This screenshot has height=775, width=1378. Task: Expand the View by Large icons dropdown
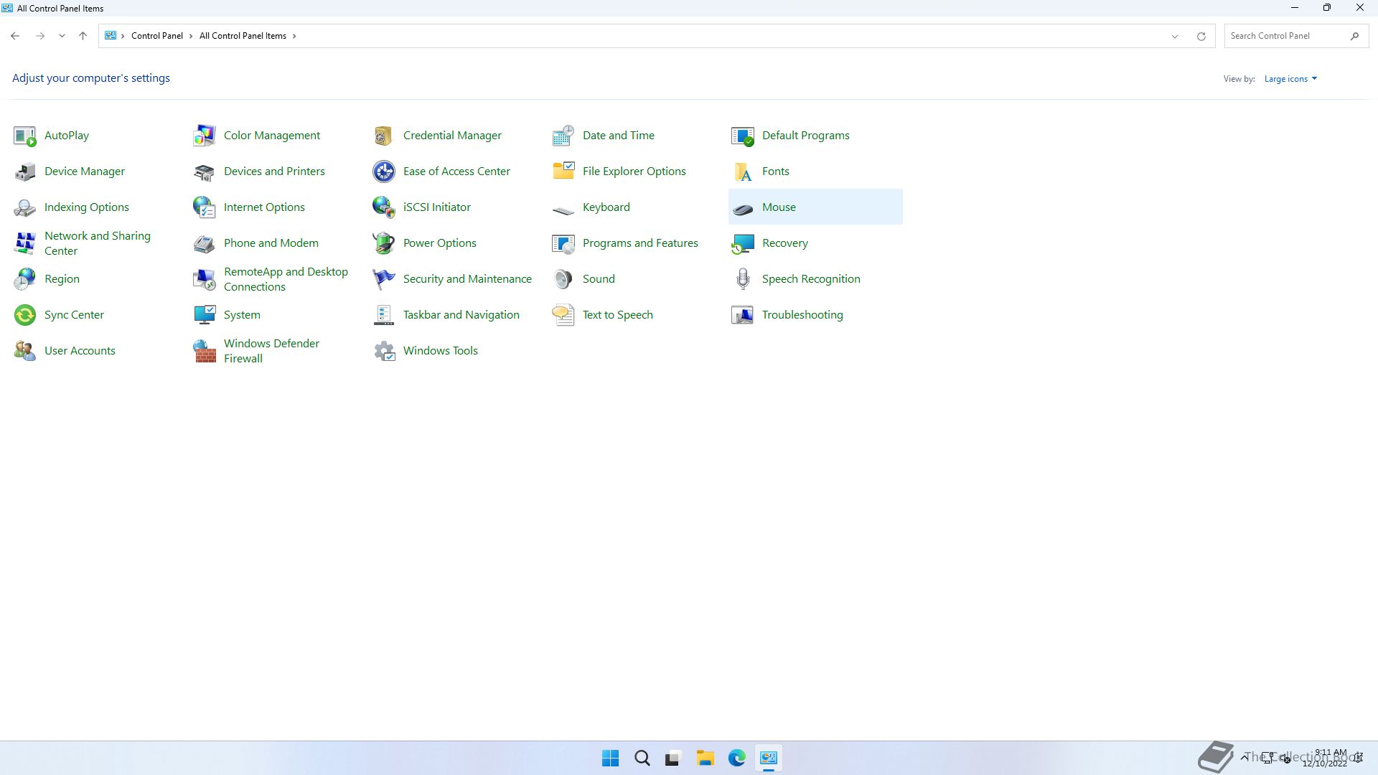1290,79
